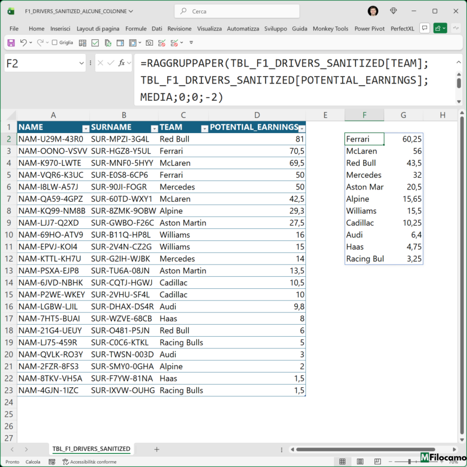Open the redo history dropdown arrow
This screenshot has height=467, width=467.
(x=47, y=43)
